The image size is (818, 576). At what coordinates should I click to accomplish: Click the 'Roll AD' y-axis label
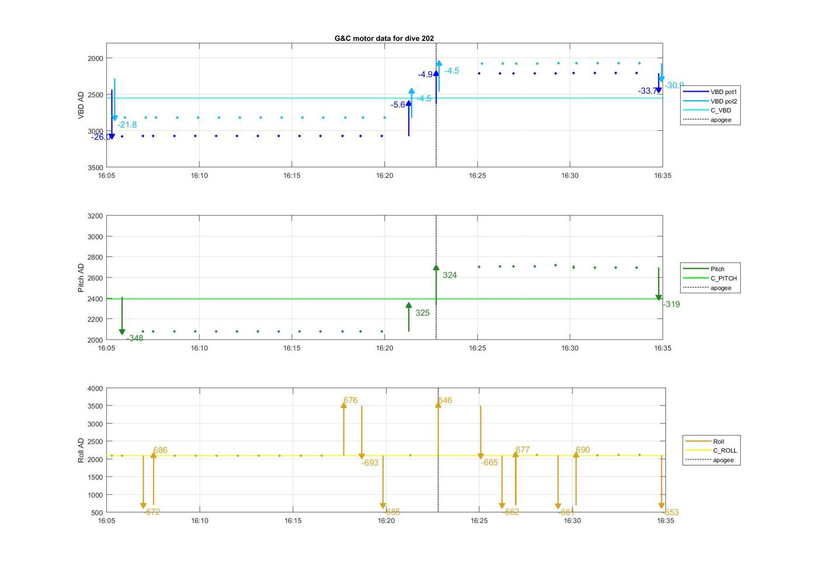click(81, 450)
